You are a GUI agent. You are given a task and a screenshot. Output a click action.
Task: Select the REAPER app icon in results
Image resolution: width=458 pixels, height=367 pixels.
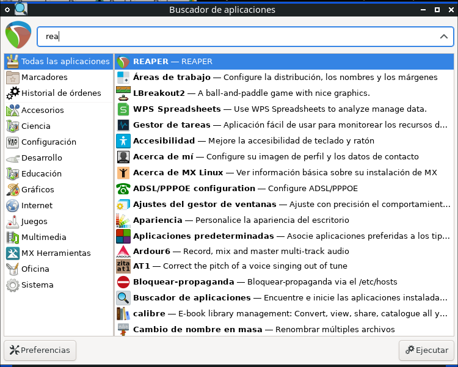pyautogui.click(x=123, y=62)
